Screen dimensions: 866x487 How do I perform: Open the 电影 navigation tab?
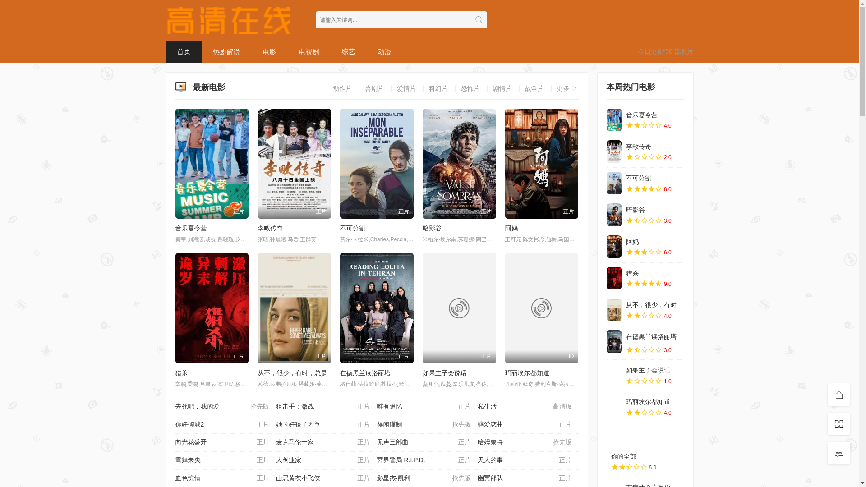coord(269,52)
